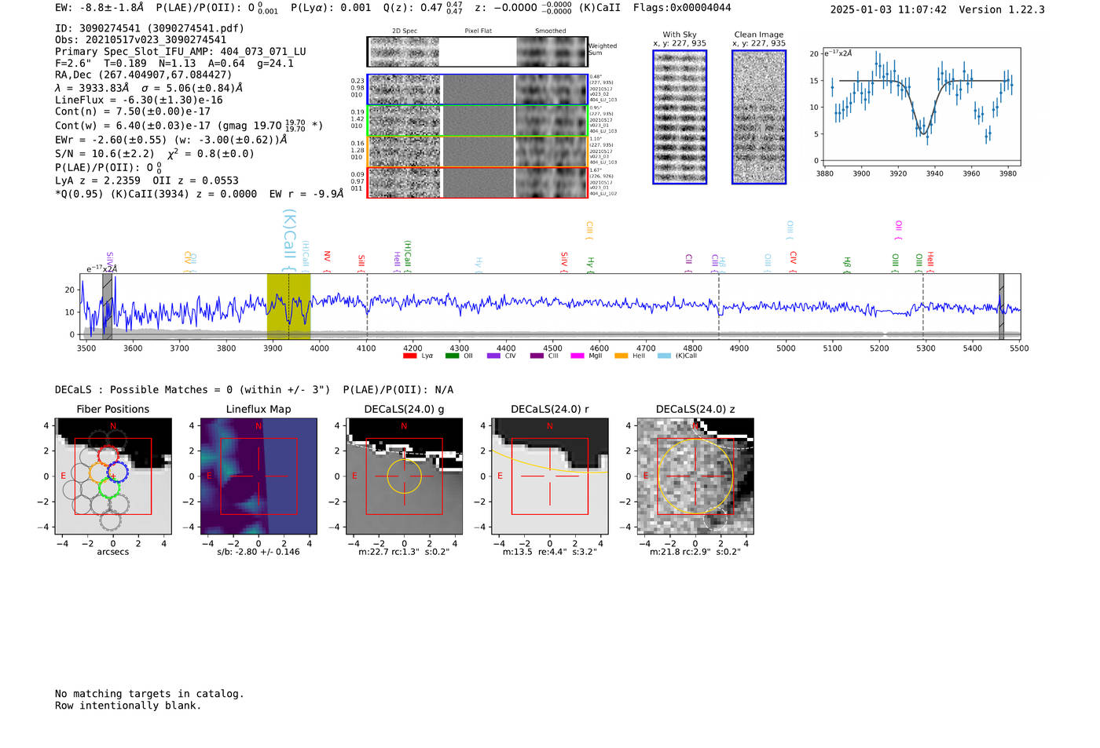Click the EW: -8.8±-1.8Å header value
The image size is (1100, 748).
100,8
